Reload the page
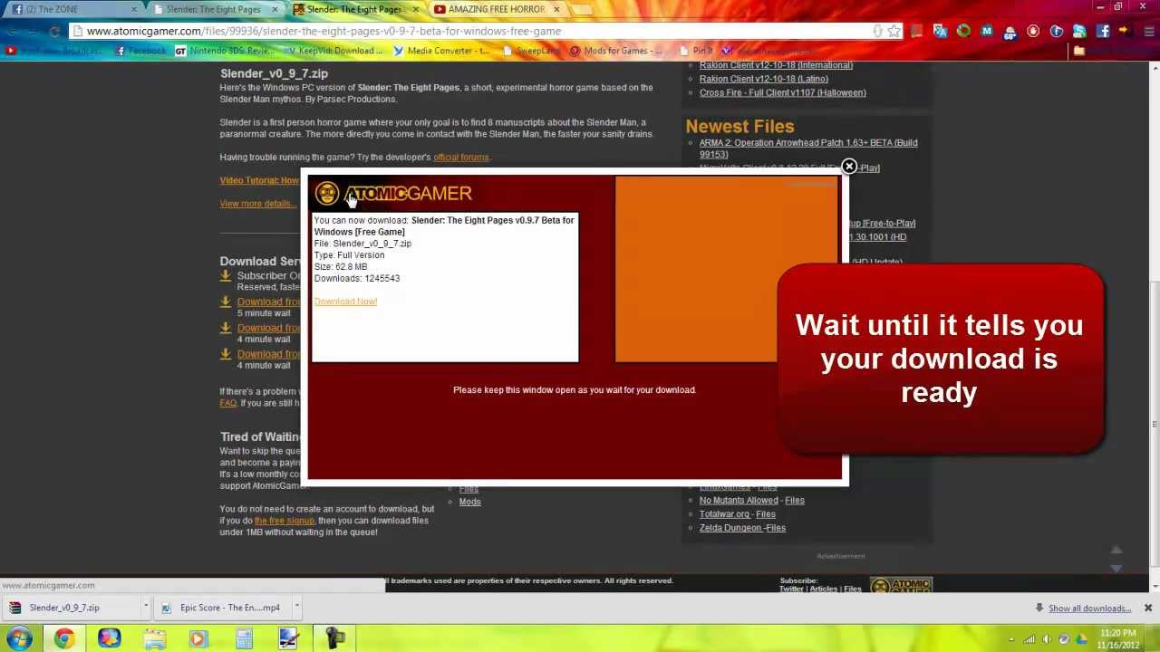 [55, 31]
